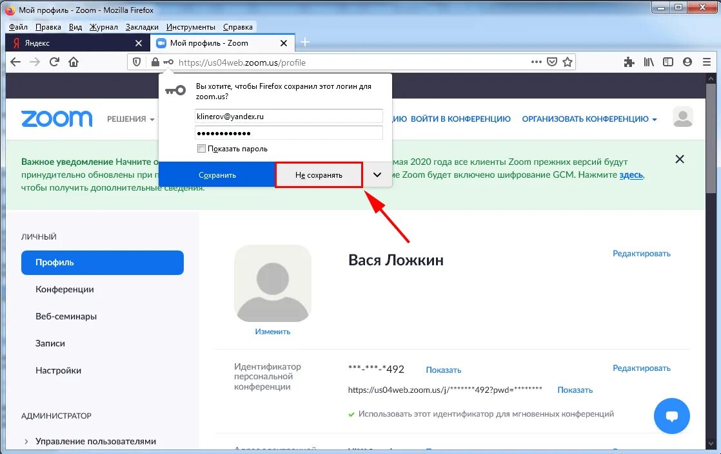Click the Zoom logo
721x454 pixels.
tap(57, 119)
